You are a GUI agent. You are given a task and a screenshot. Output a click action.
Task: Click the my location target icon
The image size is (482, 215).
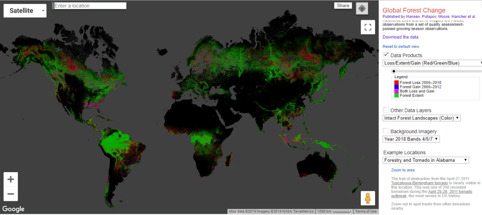click(x=362, y=8)
